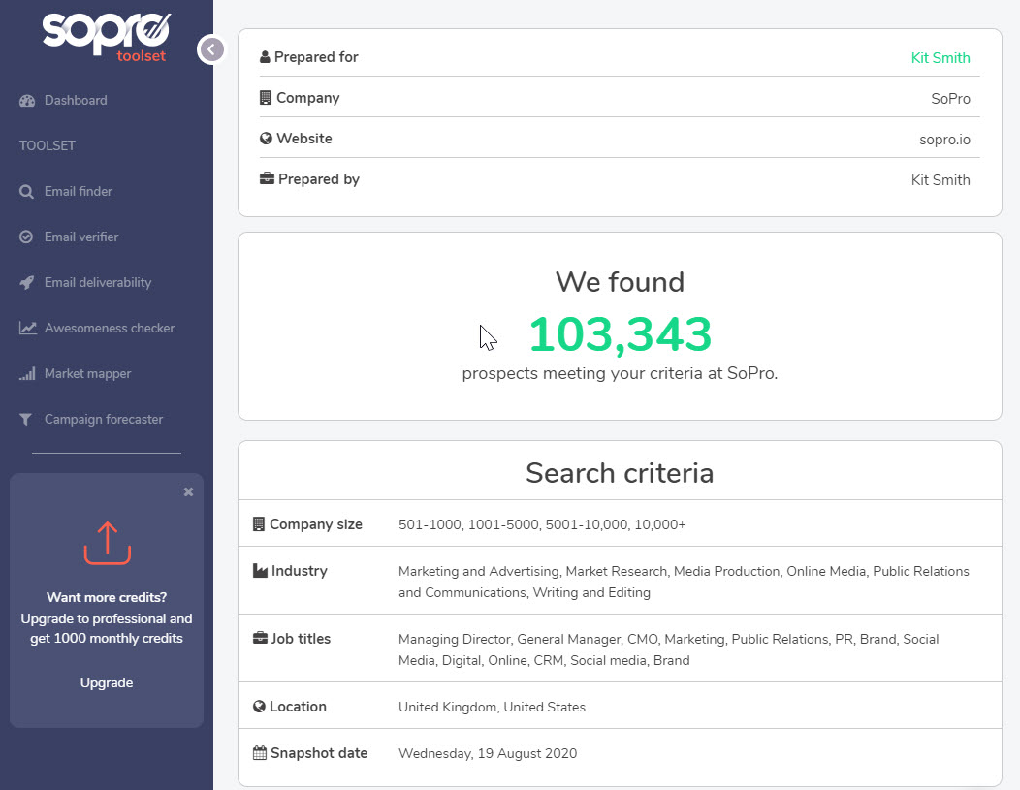Click the Prepared for label
Screen dimensions: 1020x790
click(316, 57)
